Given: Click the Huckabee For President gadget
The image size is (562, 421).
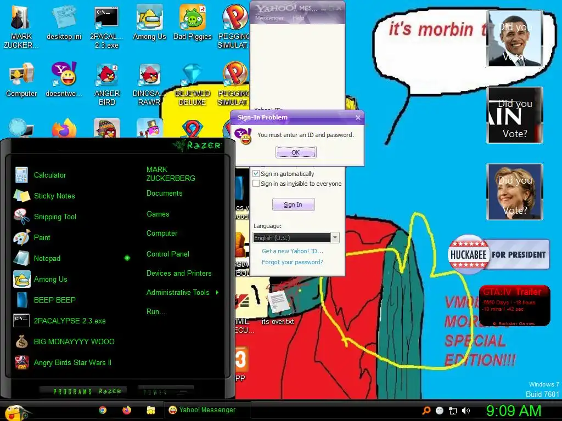Looking at the screenshot, I should point(498,254).
